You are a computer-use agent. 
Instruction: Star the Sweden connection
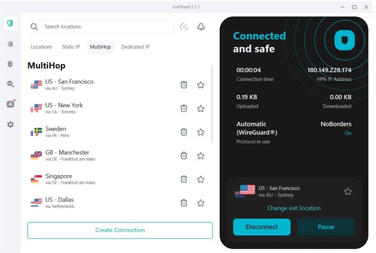coord(201,132)
